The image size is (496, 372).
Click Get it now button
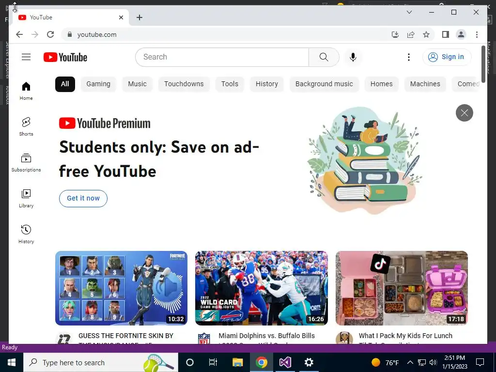pyautogui.click(x=83, y=198)
